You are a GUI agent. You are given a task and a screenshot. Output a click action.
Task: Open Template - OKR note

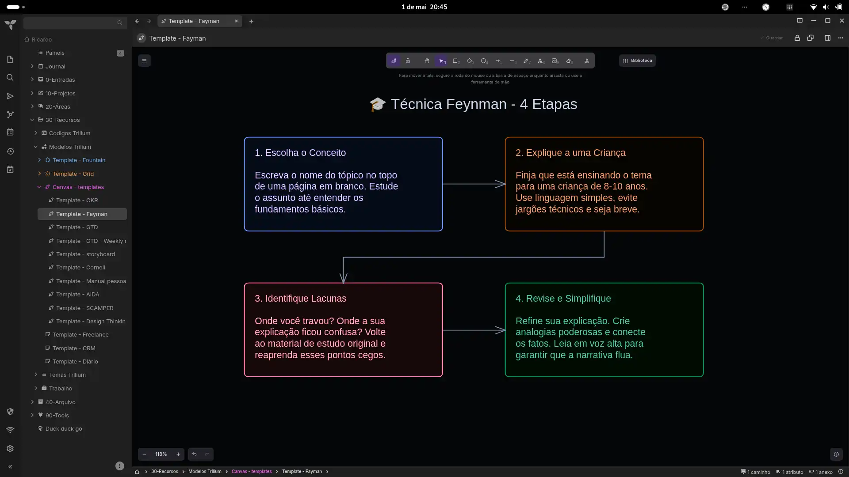coord(76,201)
